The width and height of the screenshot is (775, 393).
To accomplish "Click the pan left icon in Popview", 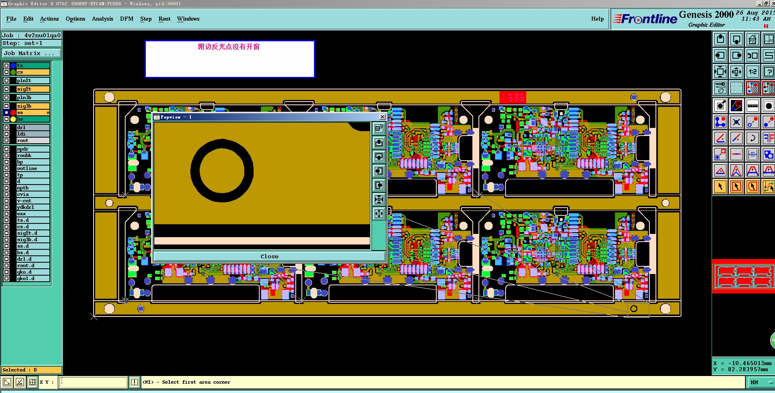I will pos(379,171).
